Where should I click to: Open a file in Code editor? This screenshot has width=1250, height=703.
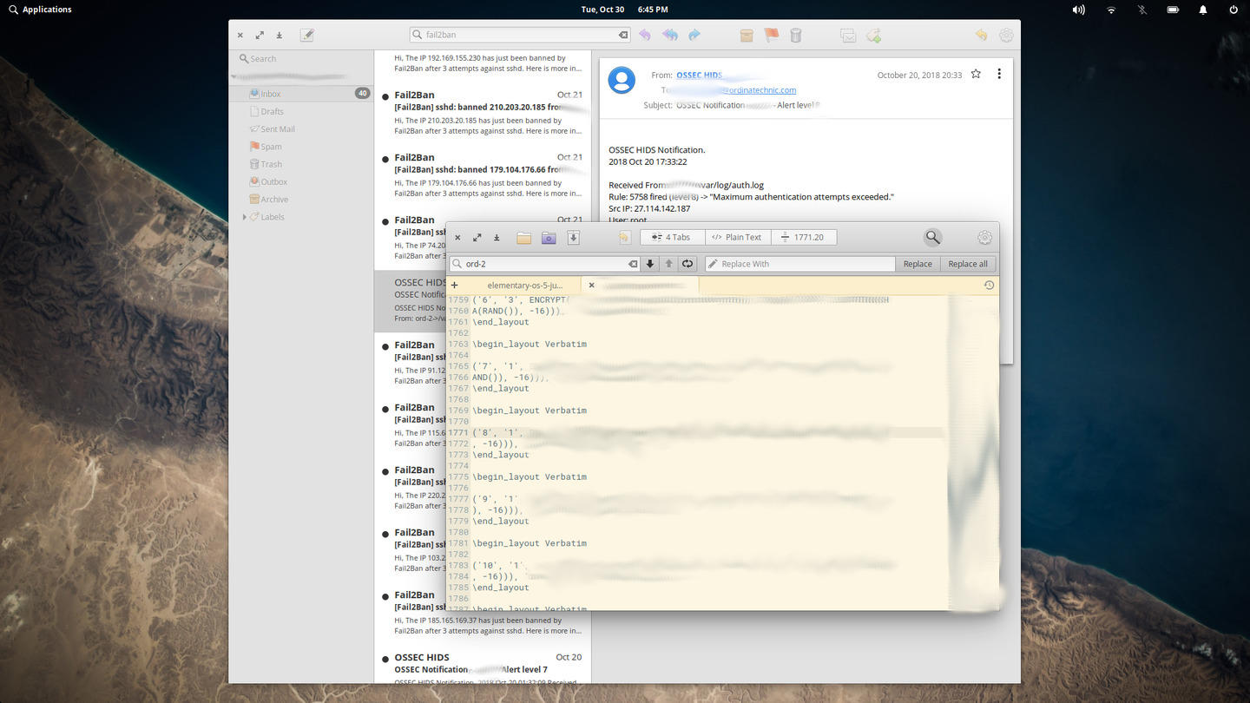[x=523, y=237]
